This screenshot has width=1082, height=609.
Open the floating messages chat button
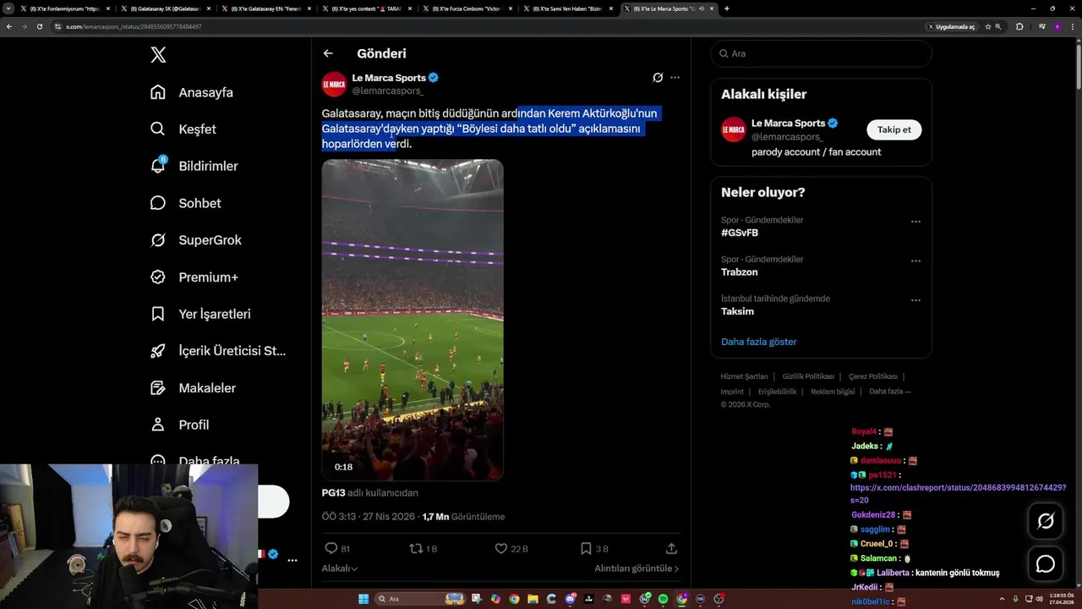click(x=1046, y=564)
